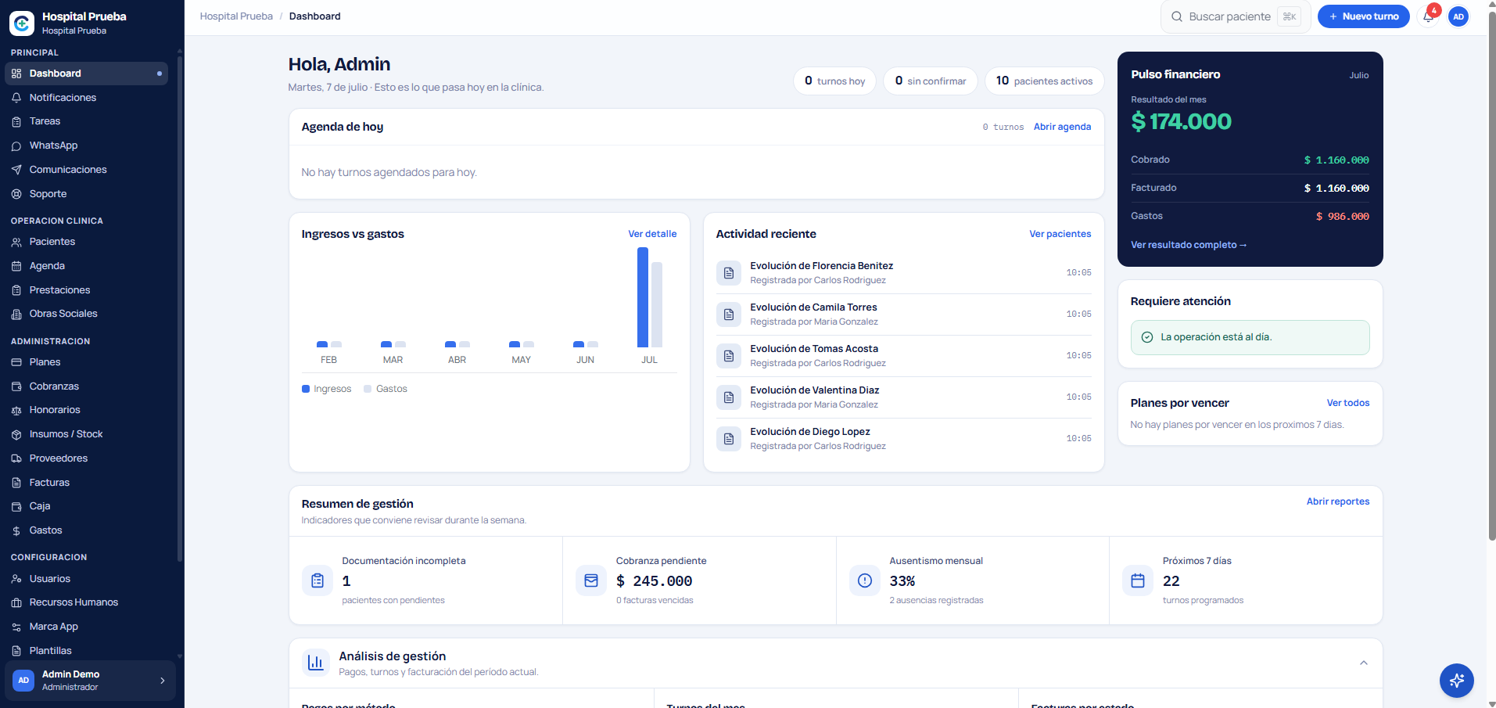Click the Soporte lifebuoy icon

[16, 194]
